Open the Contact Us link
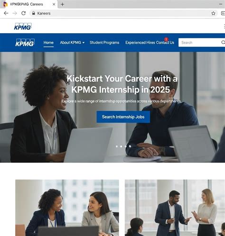 coord(165,43)
